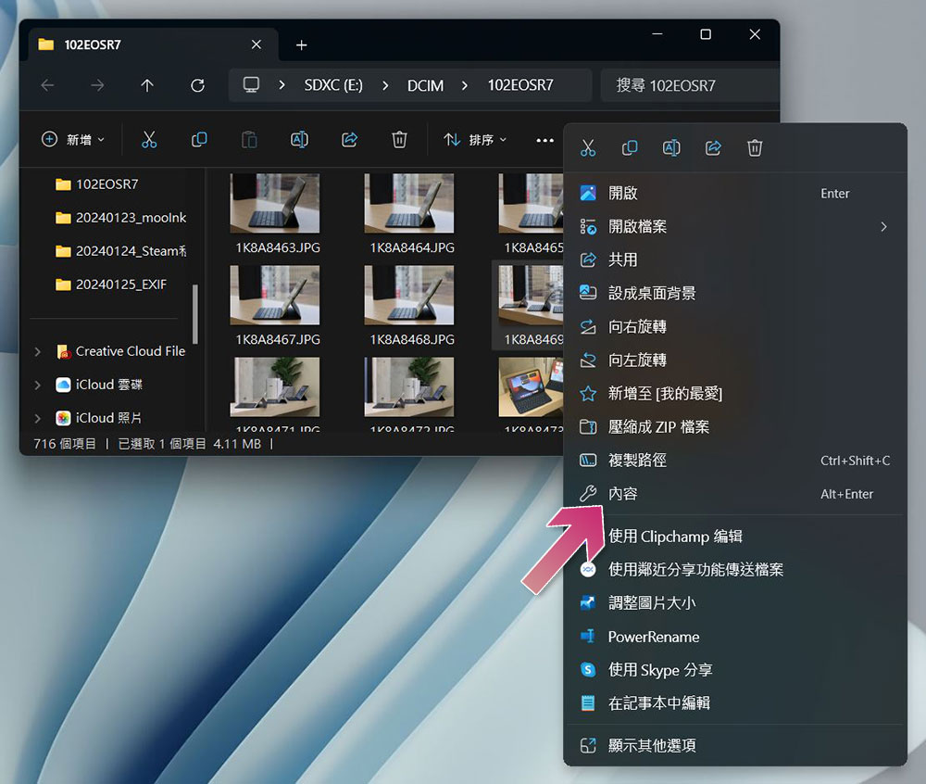Screen dimensions: 926x784
Task: Click the Copy icon in the Explorer toolbar
Action: click(x=199, y=139)
